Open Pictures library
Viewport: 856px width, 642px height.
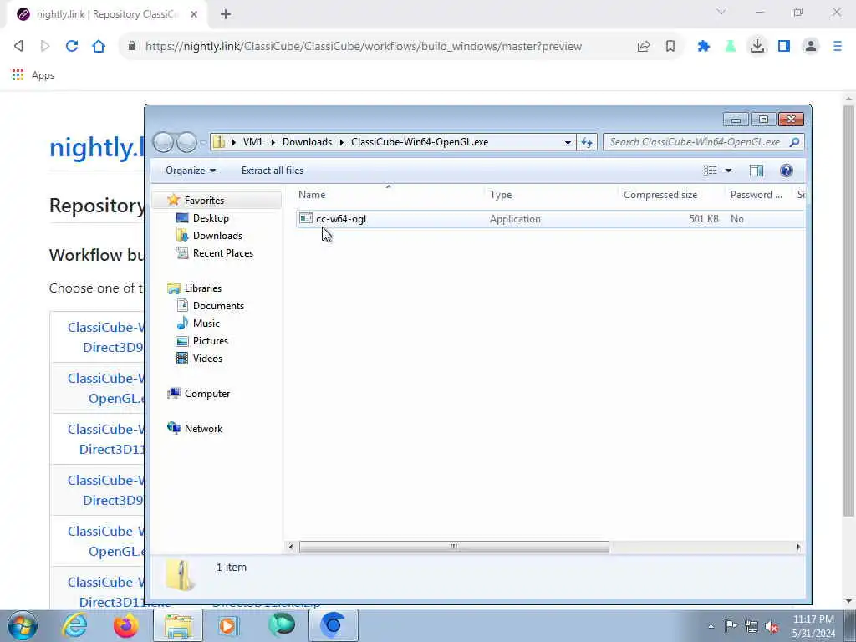coord(210,341)
